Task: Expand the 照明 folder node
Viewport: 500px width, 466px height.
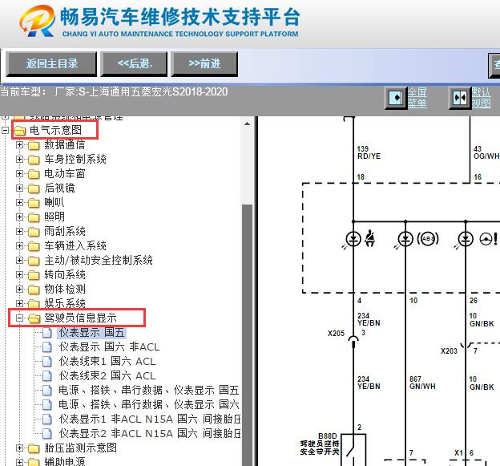Action: pyautogui.click(x=19, y=217)
